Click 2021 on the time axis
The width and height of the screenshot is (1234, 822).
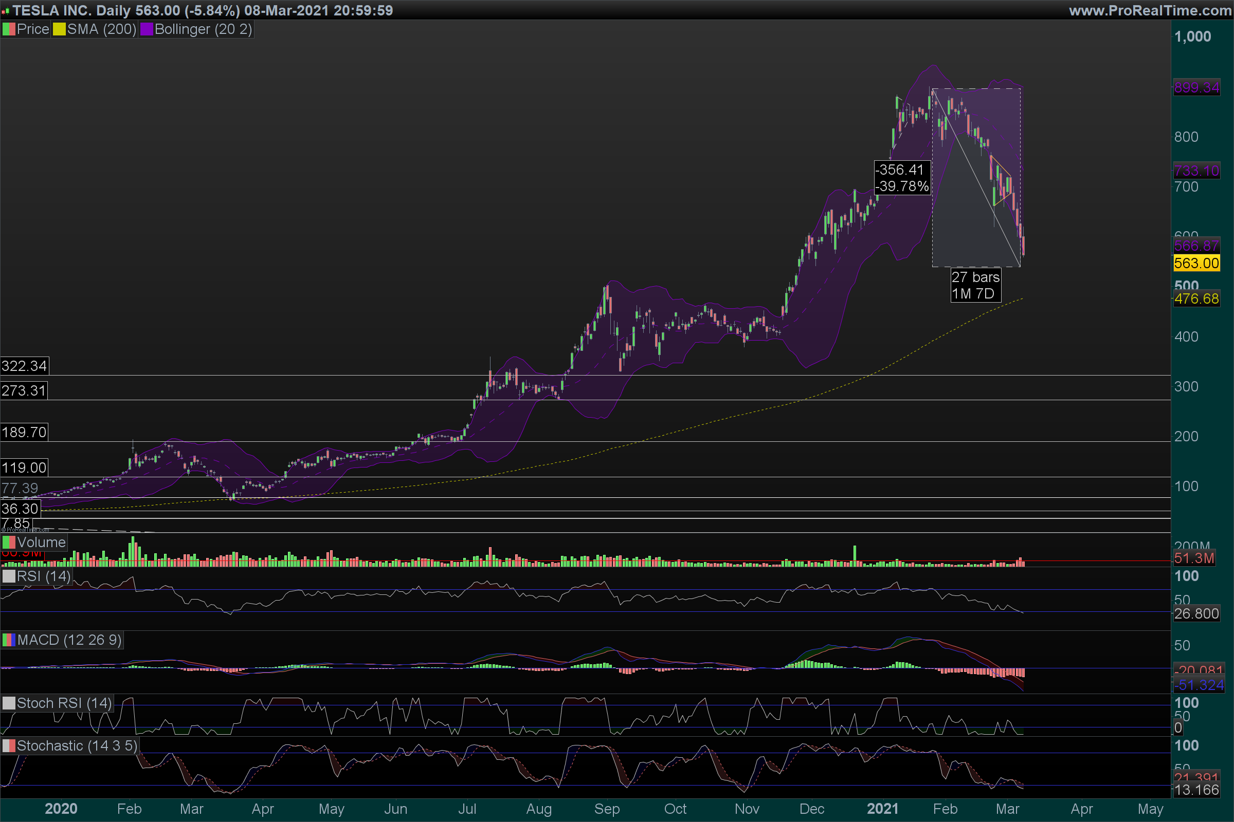point(882,809)
